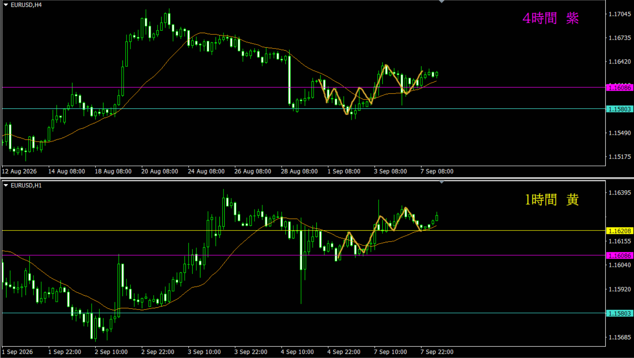Open the EURUSD,H4 chart dropdown arrow
Image resolution: width=634 pixels, height=358 pixels.
pyautogui.click(x=6, y=5)
